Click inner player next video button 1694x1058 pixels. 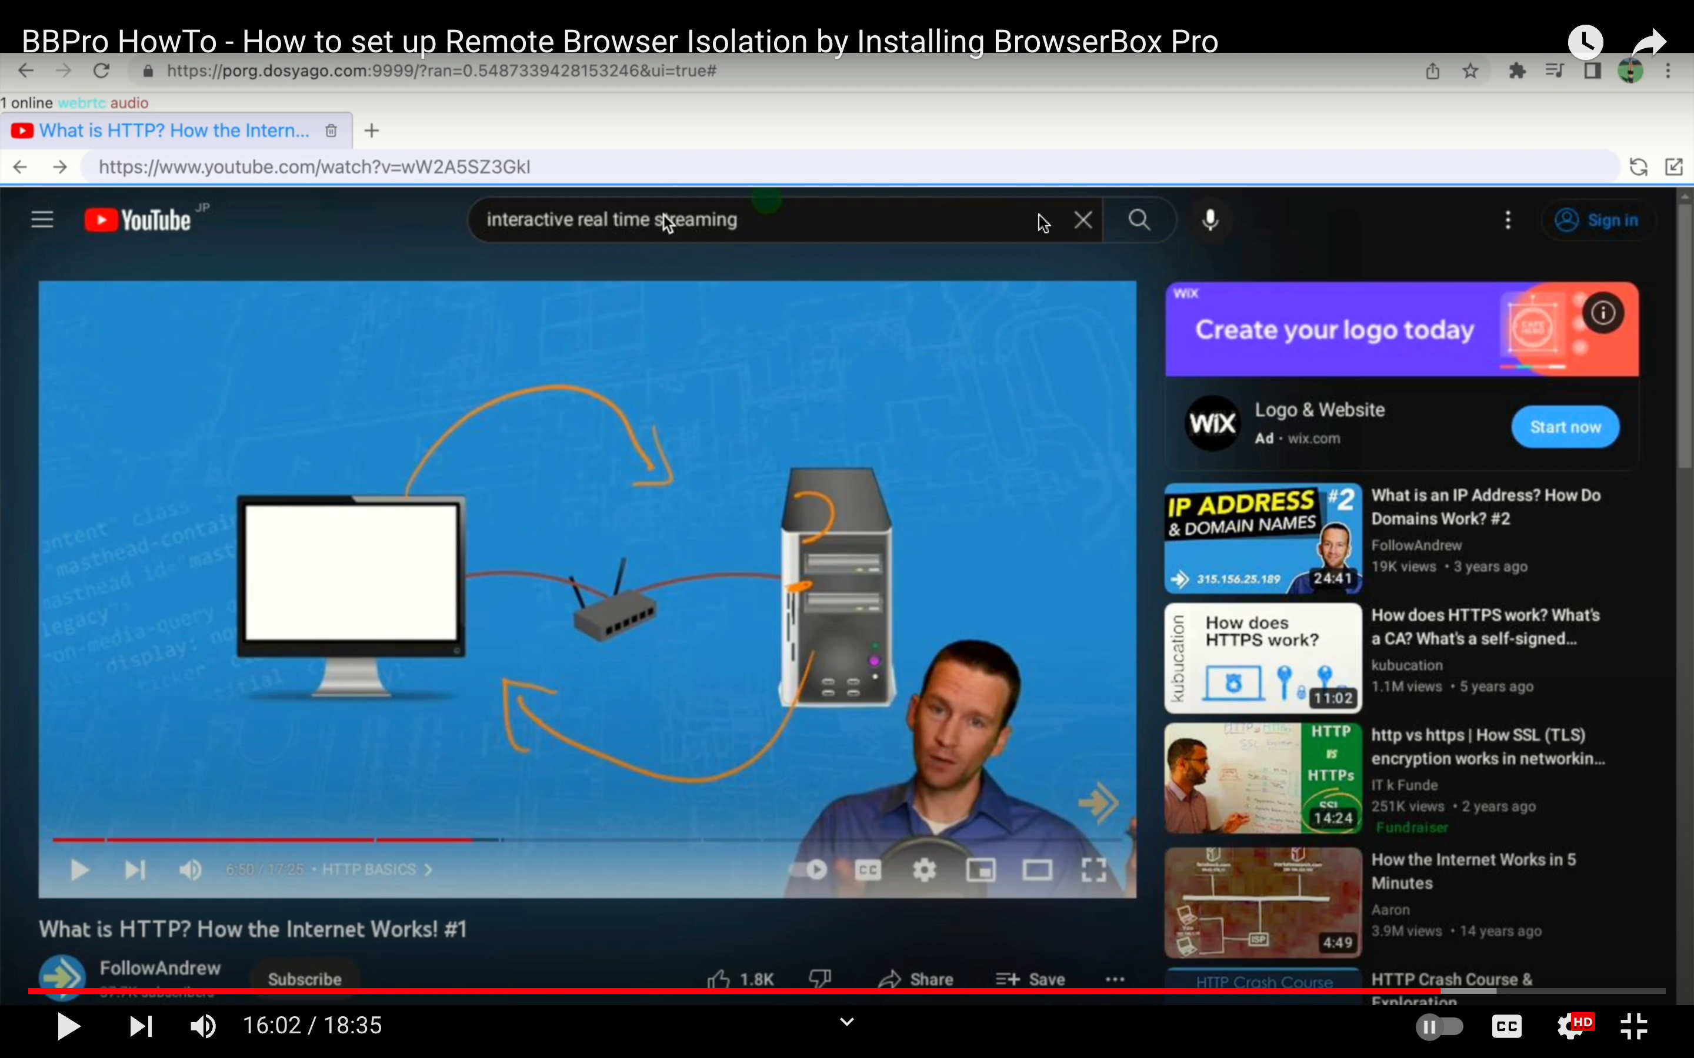(134, 870)
